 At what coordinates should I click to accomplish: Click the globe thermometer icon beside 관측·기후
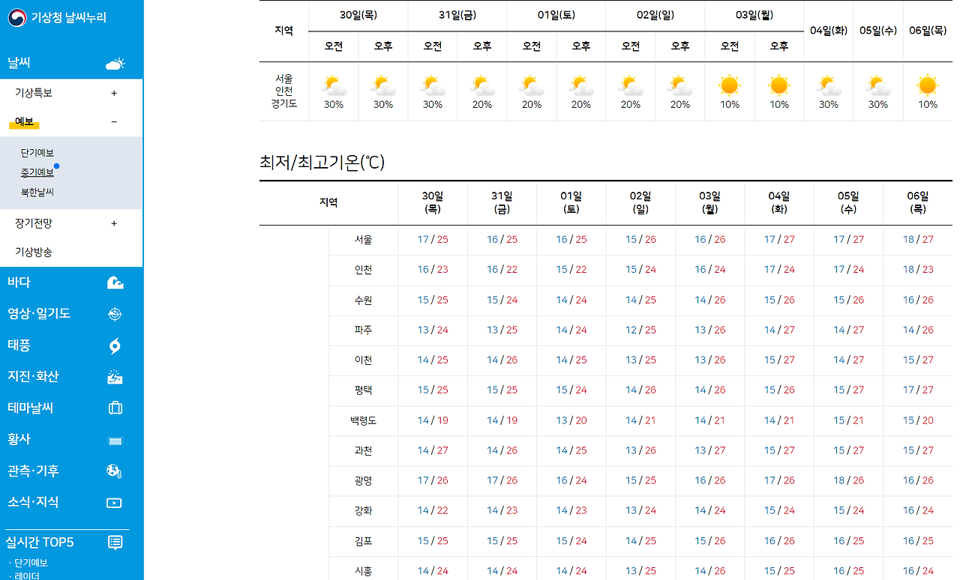click(114, 471)
